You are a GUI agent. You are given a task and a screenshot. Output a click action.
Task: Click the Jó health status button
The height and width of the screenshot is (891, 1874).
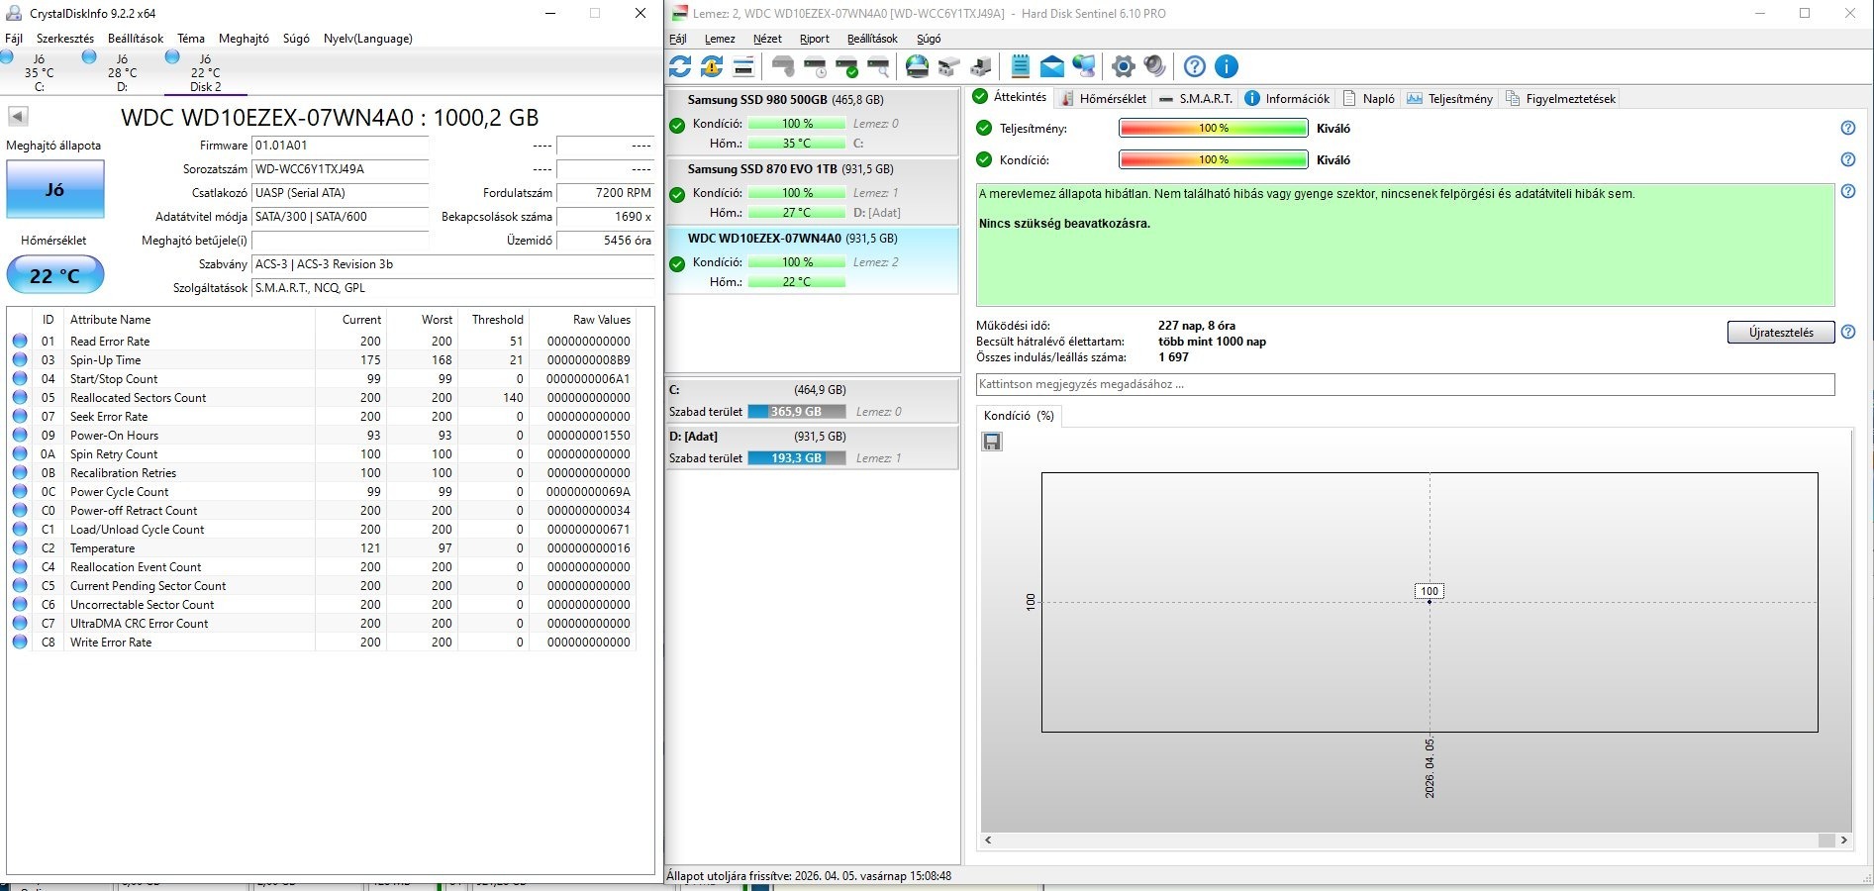pyautogui.click(x=55, y=189)
